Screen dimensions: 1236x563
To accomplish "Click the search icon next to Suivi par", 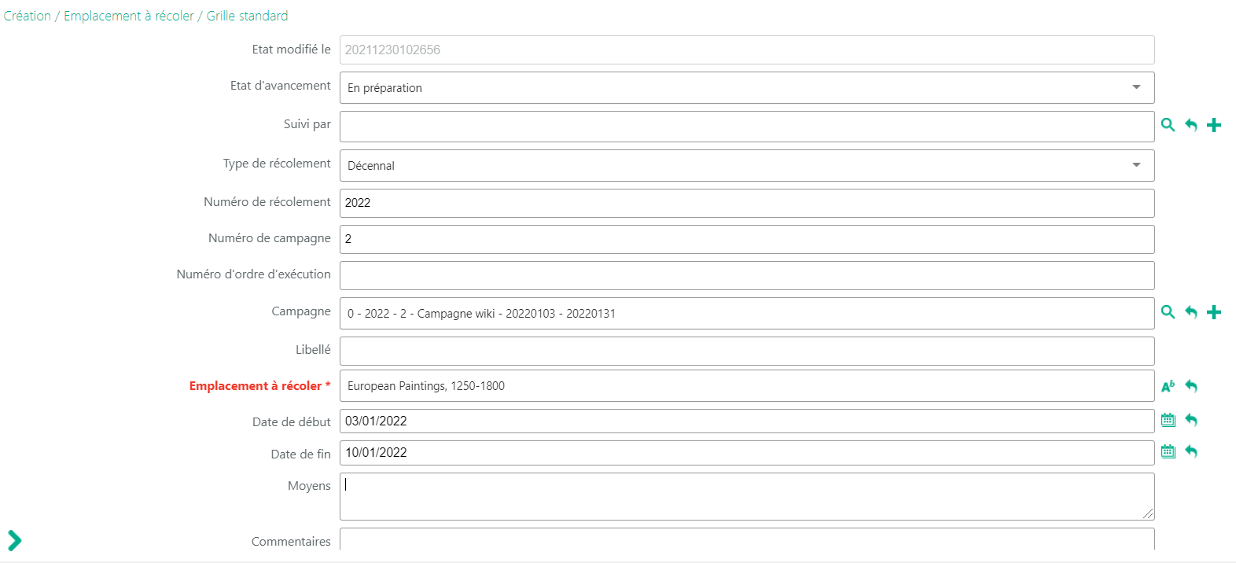I will [1168, 125].
